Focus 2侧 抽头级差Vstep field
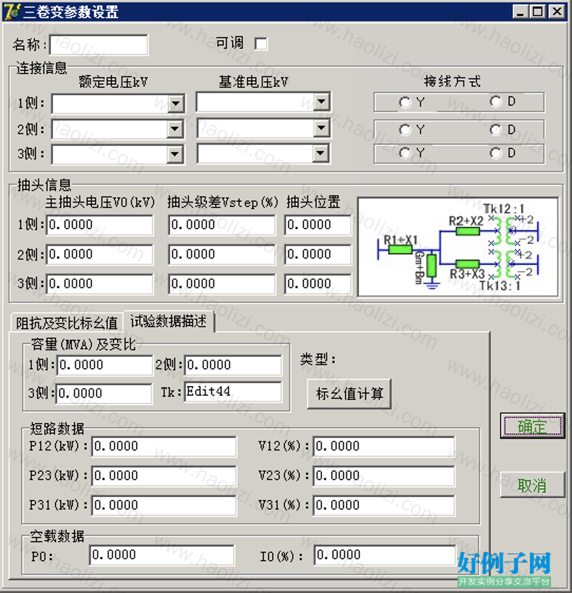This screenshot has width=572, height=593. click(222, 254)
